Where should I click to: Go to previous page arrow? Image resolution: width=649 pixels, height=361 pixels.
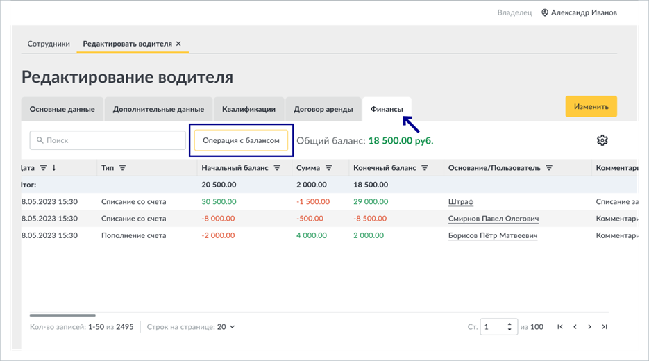pyautogui.click(x=575, y=327)
